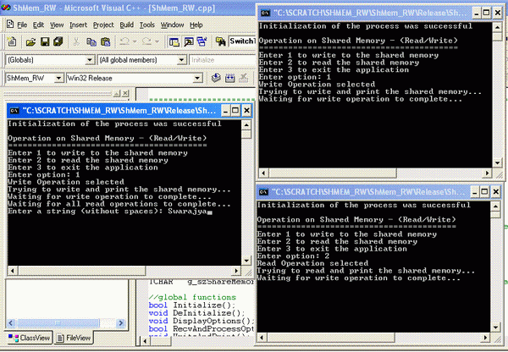The image size is (508, 352).
Task: Click the greyed Initialize member field
Action: tap(222, 60)
